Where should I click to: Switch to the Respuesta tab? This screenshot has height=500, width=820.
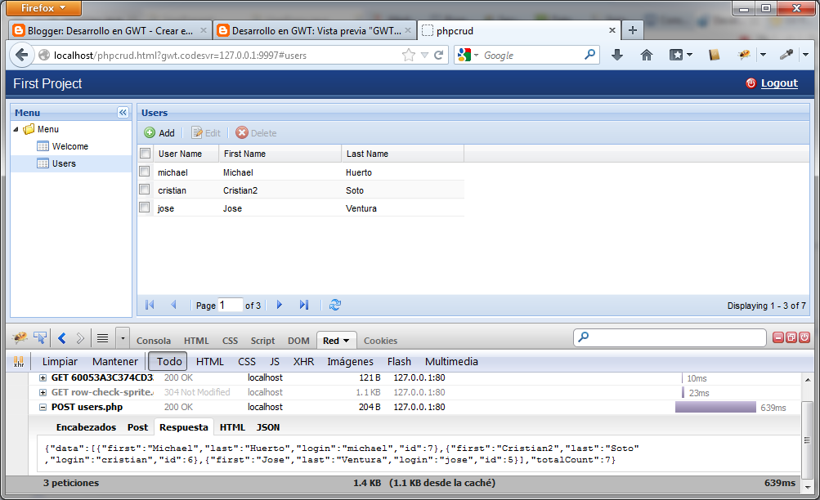183,426
